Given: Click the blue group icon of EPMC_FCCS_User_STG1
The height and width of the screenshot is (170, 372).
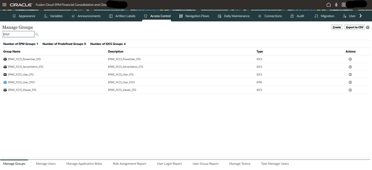Looking at the screenshot, I should 5,82.
